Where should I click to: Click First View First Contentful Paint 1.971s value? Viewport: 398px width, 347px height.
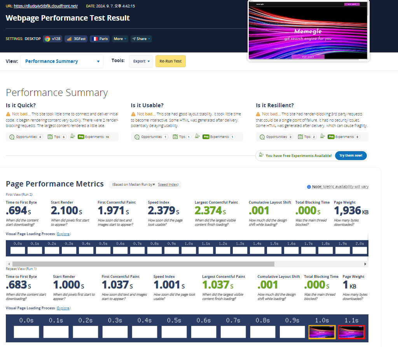tap(113, 211)
